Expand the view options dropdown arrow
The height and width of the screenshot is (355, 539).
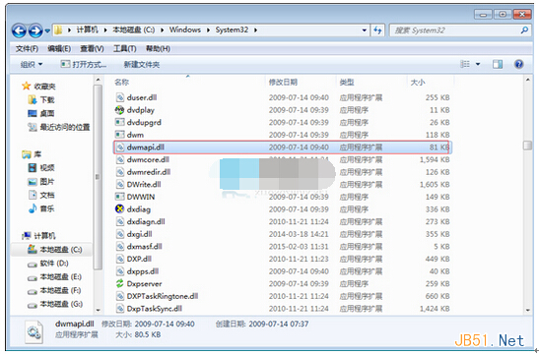[x=478, y=64]
